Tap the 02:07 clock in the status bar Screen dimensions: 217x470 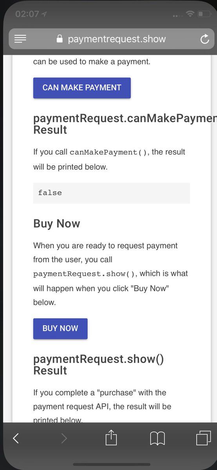[27, 14]
